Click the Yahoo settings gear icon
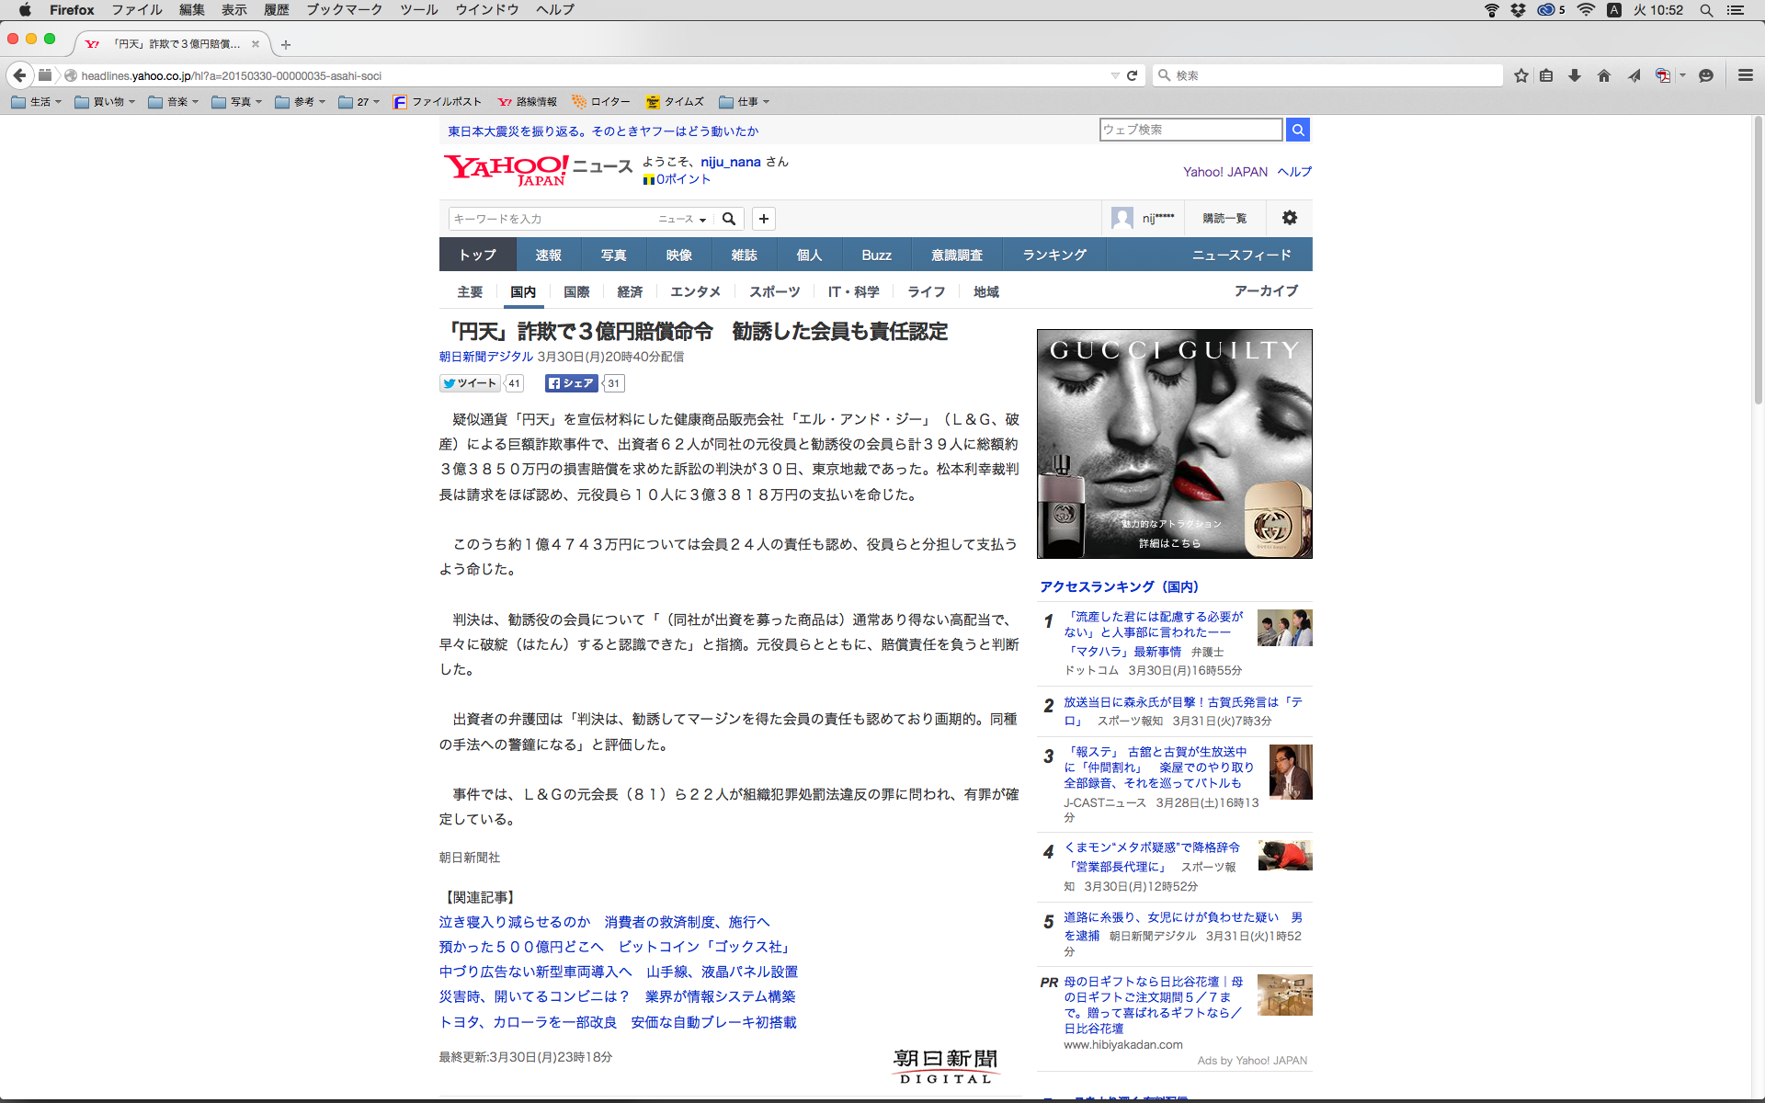The height and width of the screenshot is (1103, 1765). tap(1290, 218)
